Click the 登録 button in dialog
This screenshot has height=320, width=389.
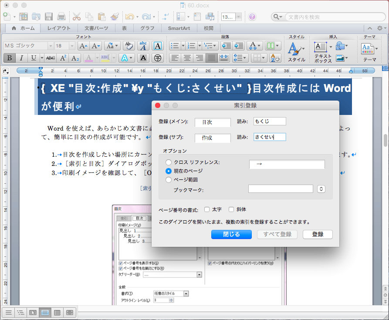(318, 235)
